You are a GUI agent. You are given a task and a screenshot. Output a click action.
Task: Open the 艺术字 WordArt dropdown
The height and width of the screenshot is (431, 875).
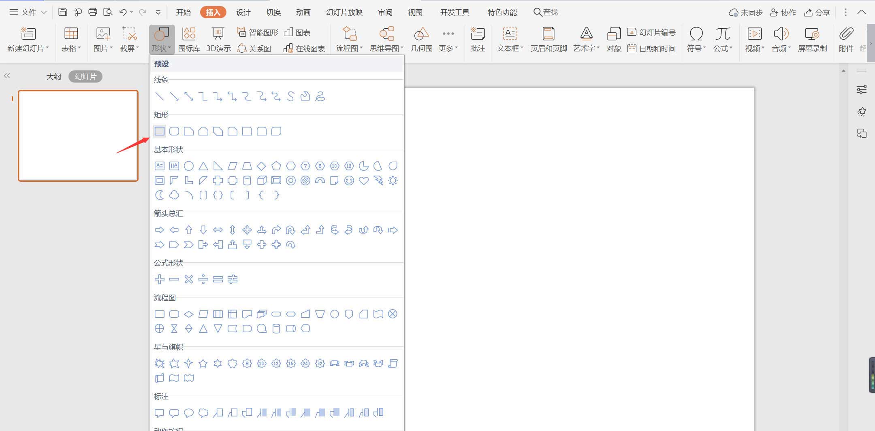586,40
